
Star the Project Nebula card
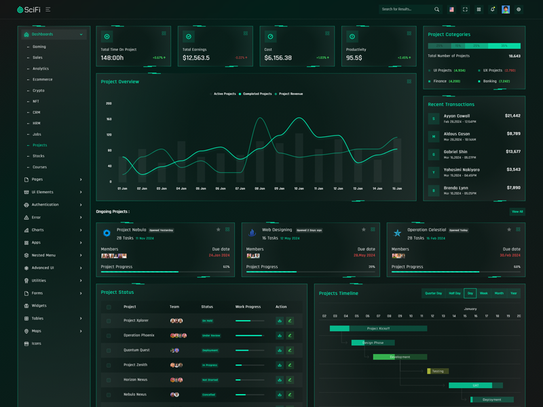pos(218,230)
